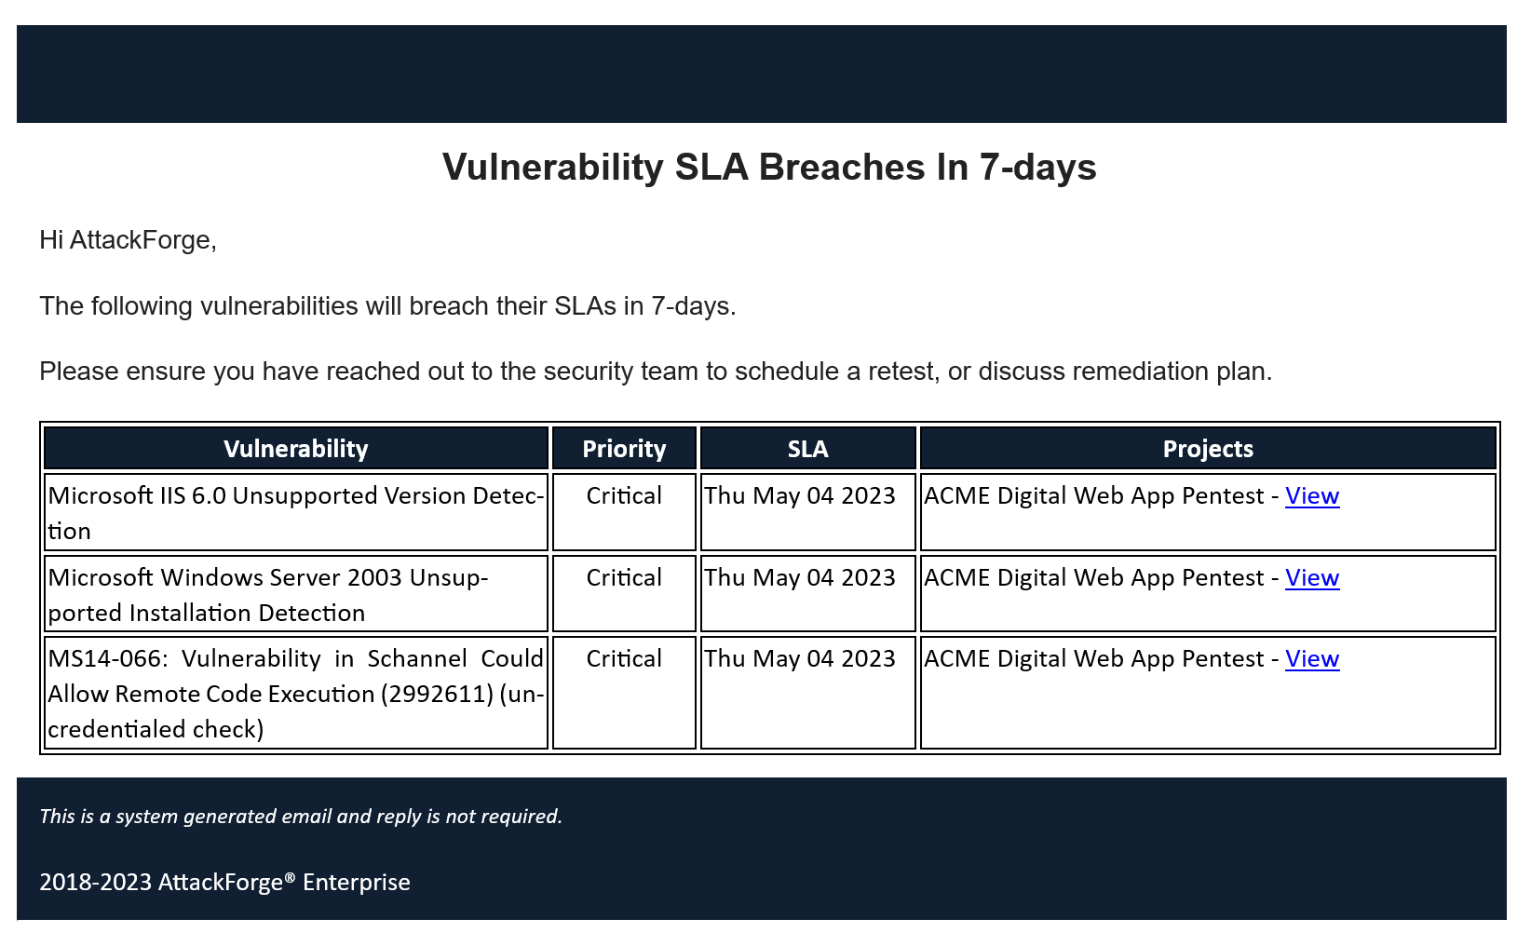Click the sentence about scheduling a retest
1531x946 pixels.
coord(655,372)
